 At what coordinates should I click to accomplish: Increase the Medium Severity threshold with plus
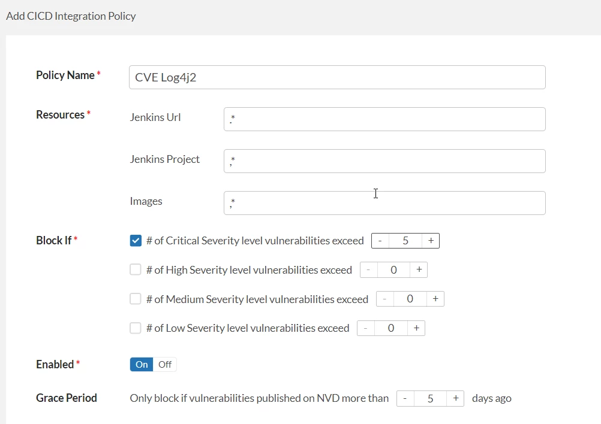click(435, 299)
